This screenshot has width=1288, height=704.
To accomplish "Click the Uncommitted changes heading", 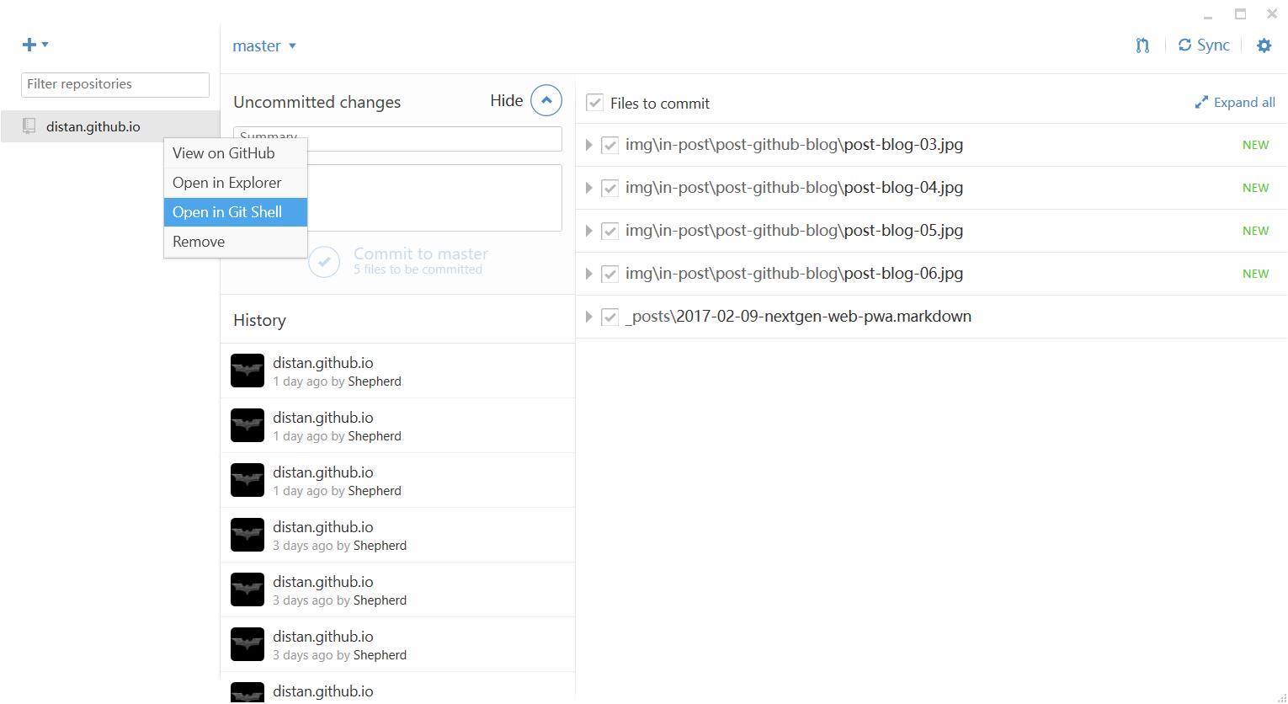I will [x=317, y=102].
